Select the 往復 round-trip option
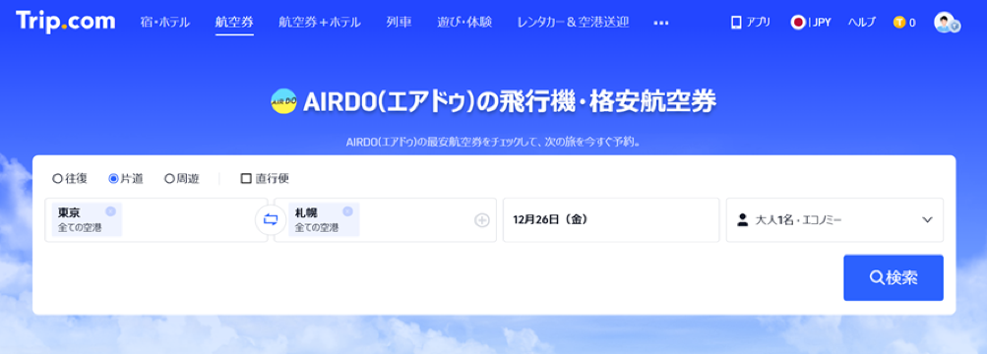 (x=70, y=179)
